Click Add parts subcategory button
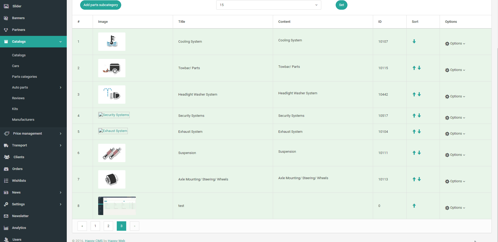 coord(101,5)
